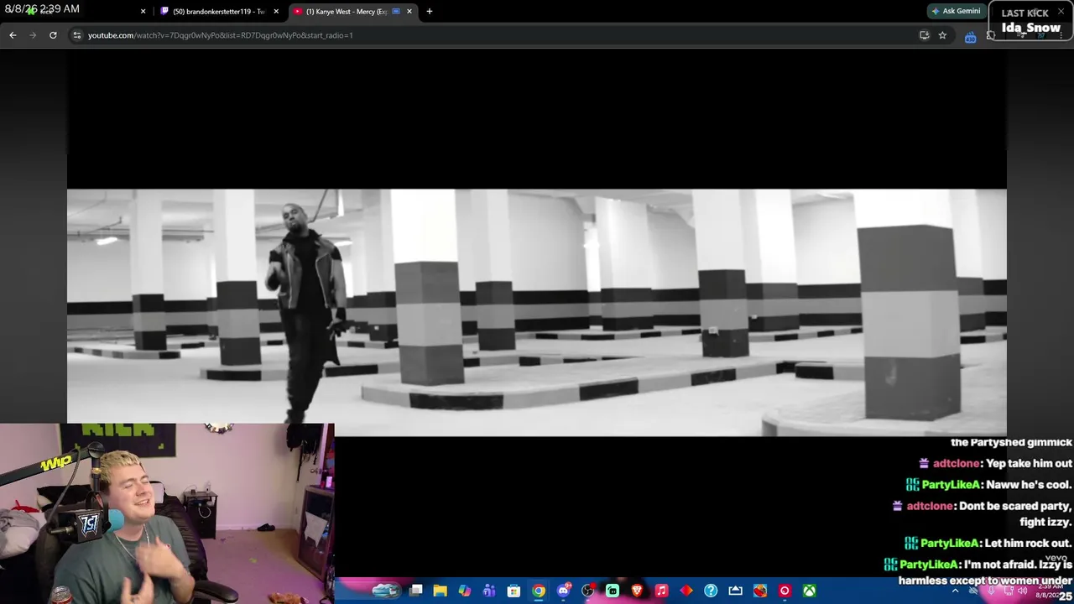Open the Extensions puzzle icon
The image size is (1074, 604).
pyautogui.click(x=991, y=35)
